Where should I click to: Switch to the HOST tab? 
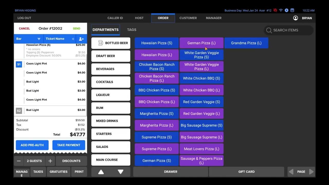(x=139, y=18)
